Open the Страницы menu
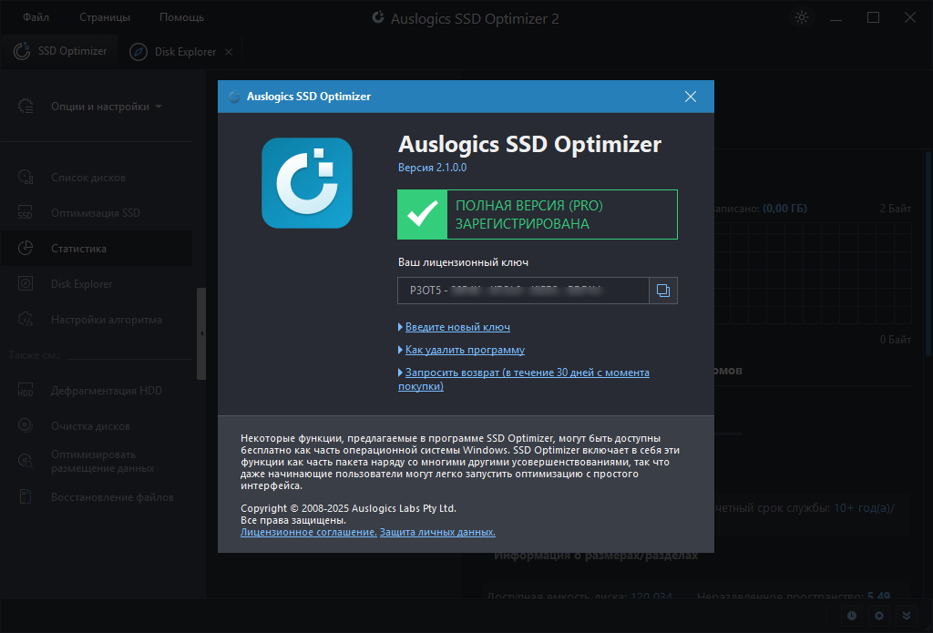Image resolution: width=933 pixels, height=633 pixels. point(105,17)
